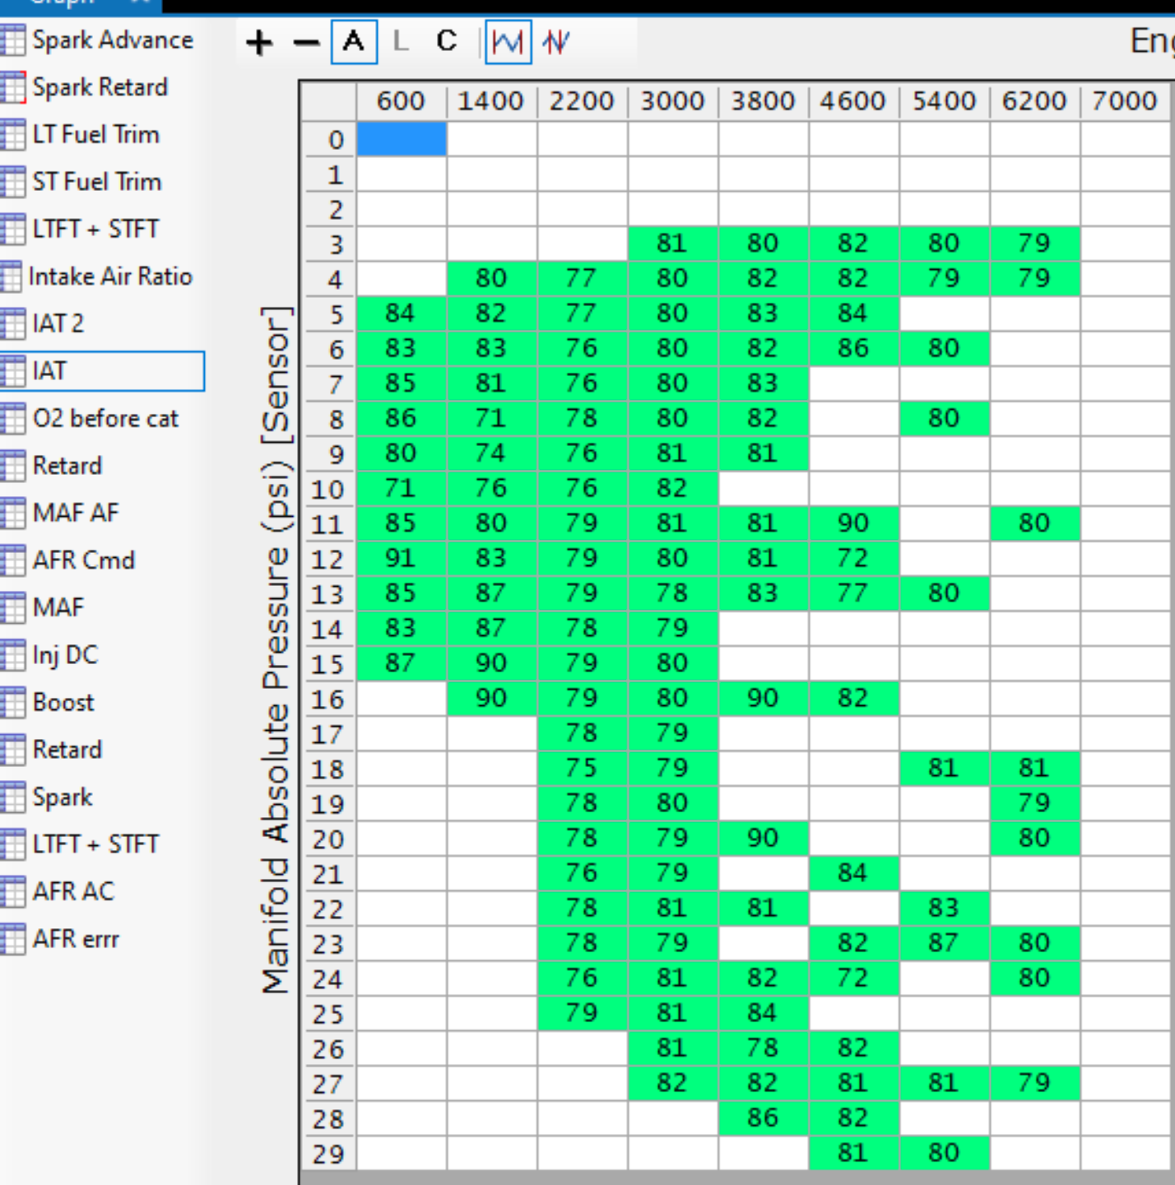The image size is (1175, 1185).
Task: Select the row header for 29 psi
Action: [329, 1154]
